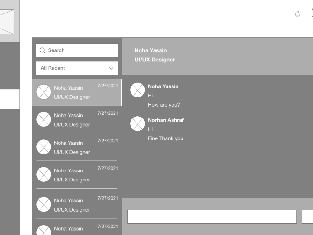The width and height of the screenshot is (313, 235).
Task: Select the highlighted Noha Yassin conversation
Action: point(77,92)
